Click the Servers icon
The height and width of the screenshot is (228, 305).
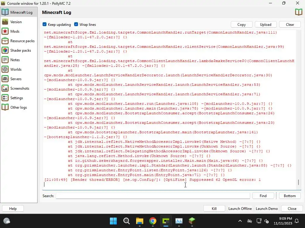[x=5, y=79]
